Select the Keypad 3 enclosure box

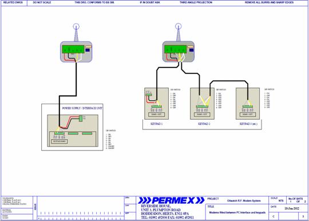coord(248,104)
